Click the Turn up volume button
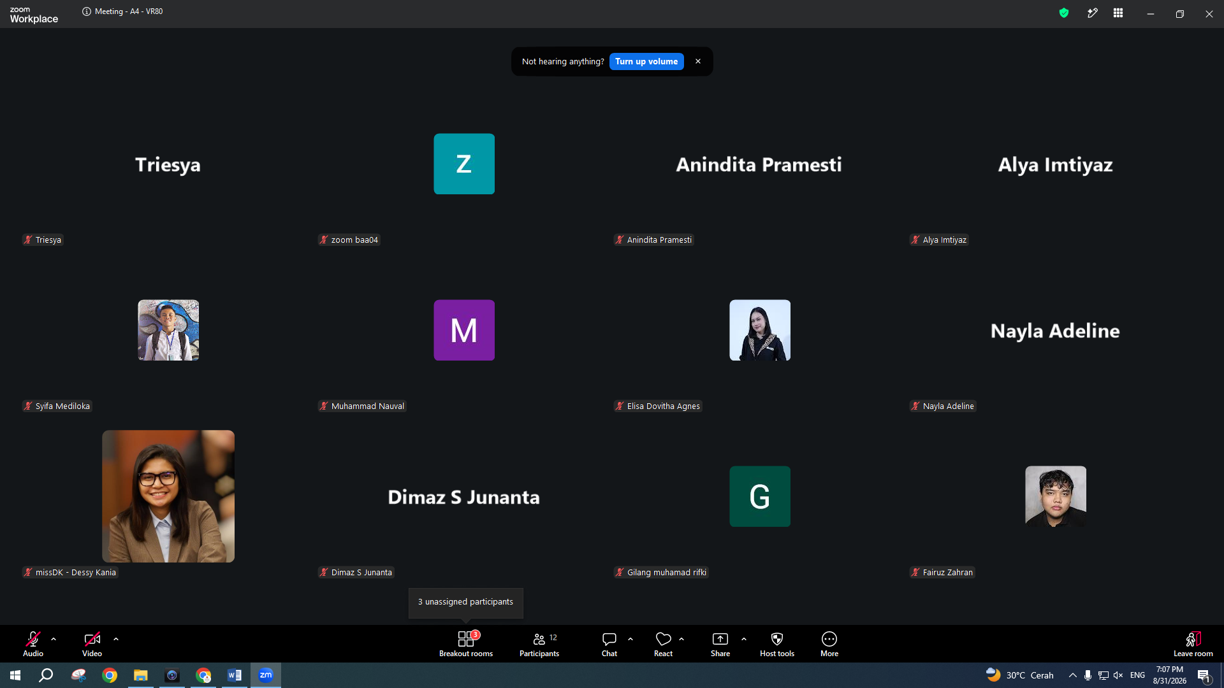The height and width of the screenshot is (688, 1224). pyautogui.click(x=646, y=61)
